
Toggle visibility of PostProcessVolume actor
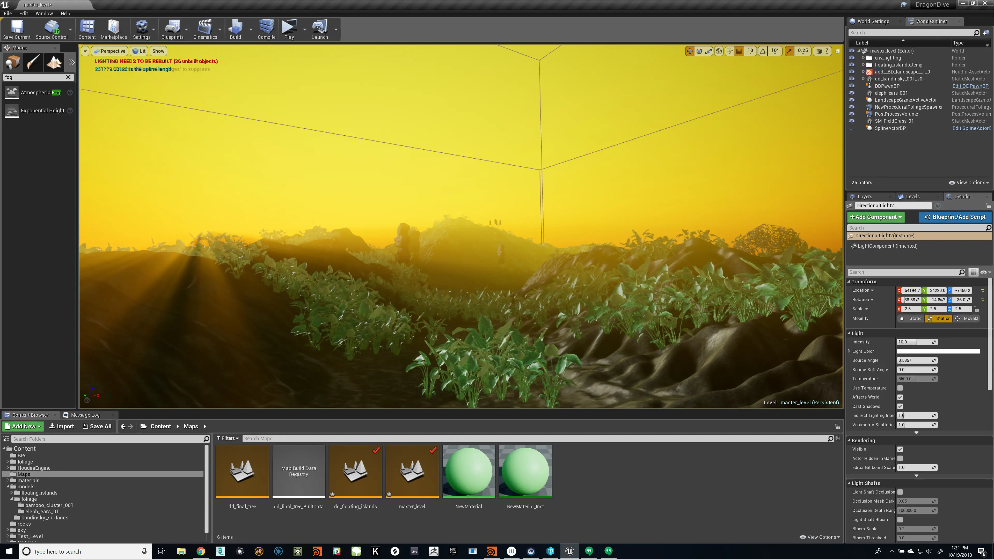(x=852, y=114)
